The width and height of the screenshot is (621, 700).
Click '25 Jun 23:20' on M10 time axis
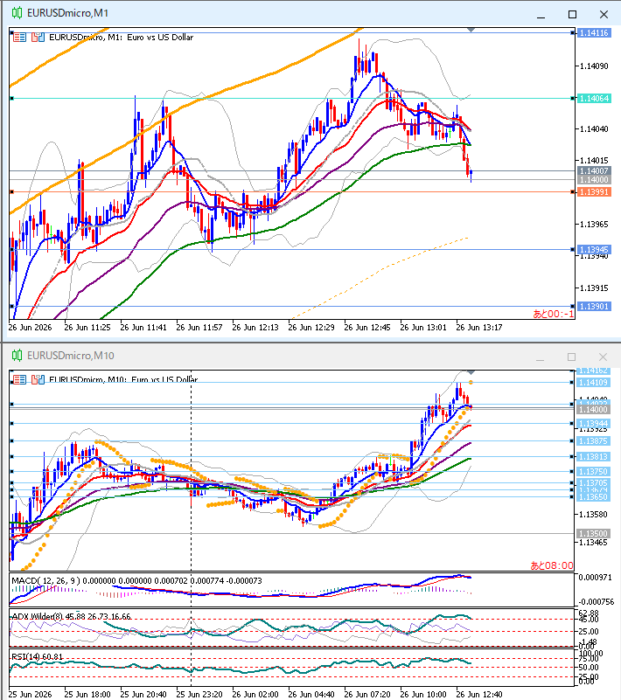pyautogui.click(x=199, y=695)
